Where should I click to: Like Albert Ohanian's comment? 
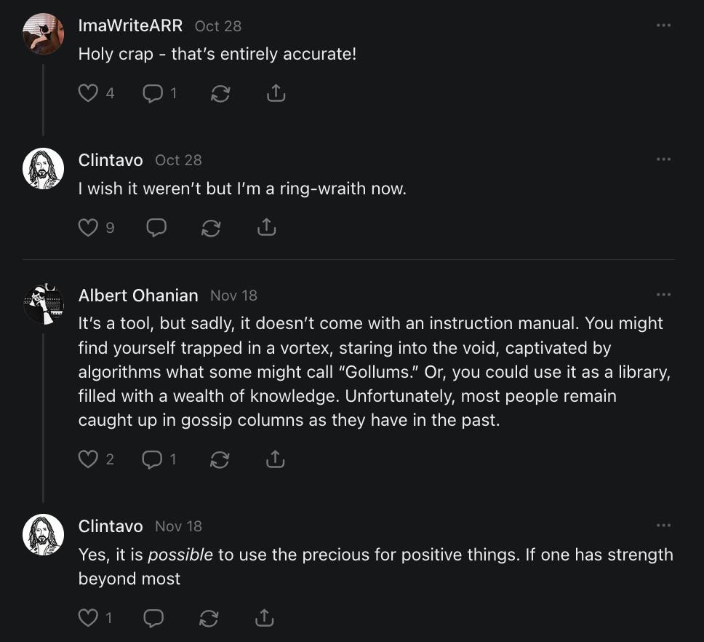pyautogui.click(x=88, y=459)
